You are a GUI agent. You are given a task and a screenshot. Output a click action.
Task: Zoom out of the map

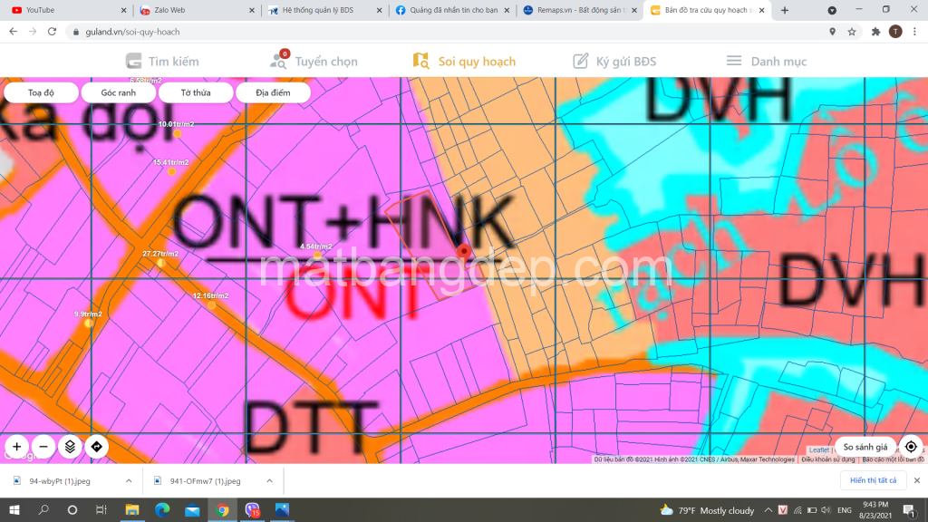[x=43, y=447]
